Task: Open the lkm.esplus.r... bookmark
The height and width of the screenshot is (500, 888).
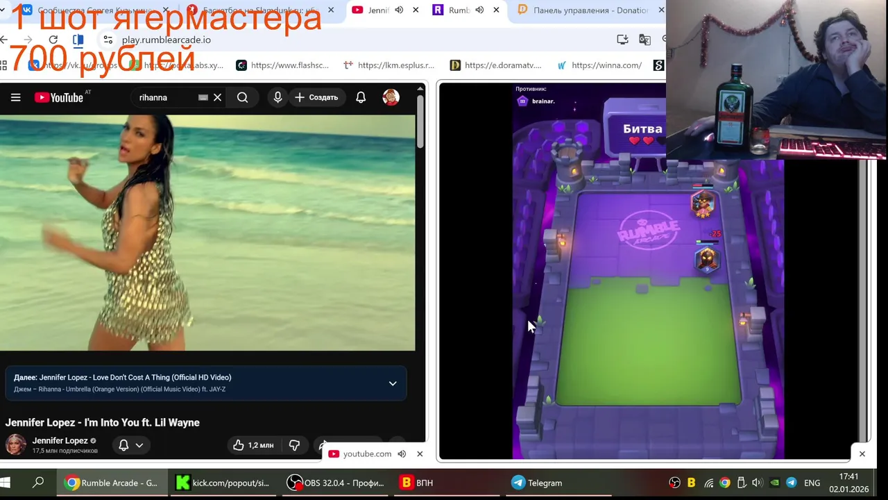Action: (x=388, y=65)
